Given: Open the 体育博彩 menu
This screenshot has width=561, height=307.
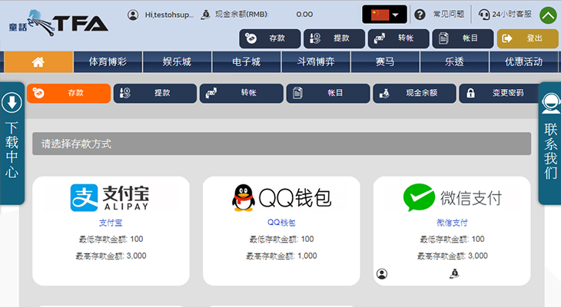Looking at the screenshot, I should [x=108, y=62].
